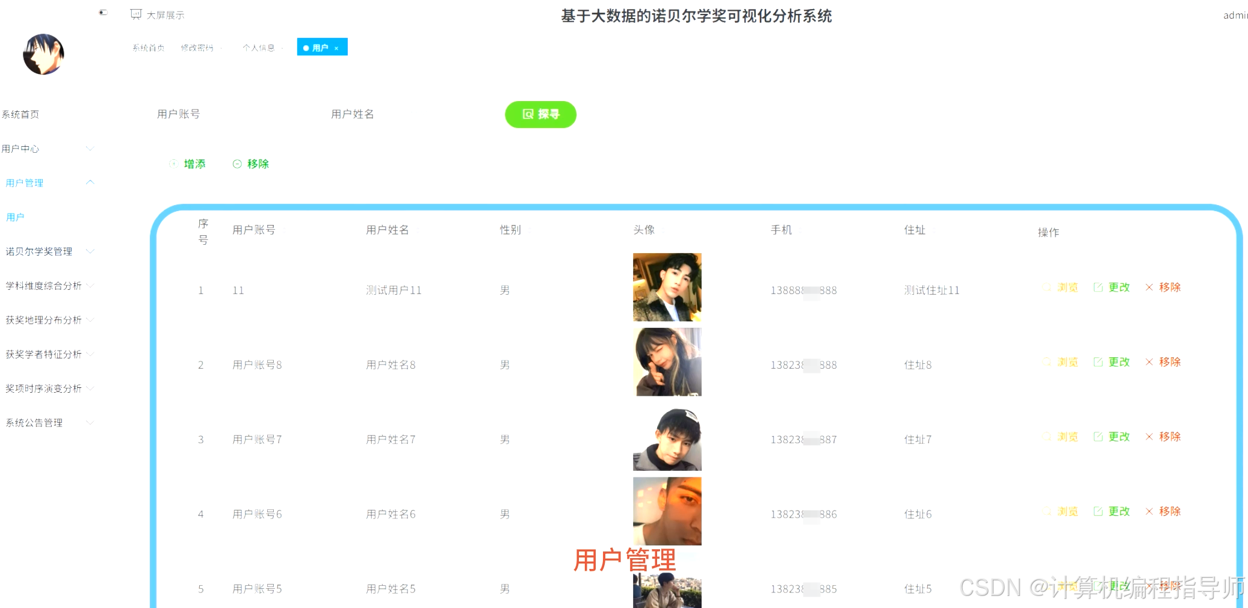1248x608 pixels.
Task: Click 移除 delete for 用户姓名8 row
Action: point(1163,362)
